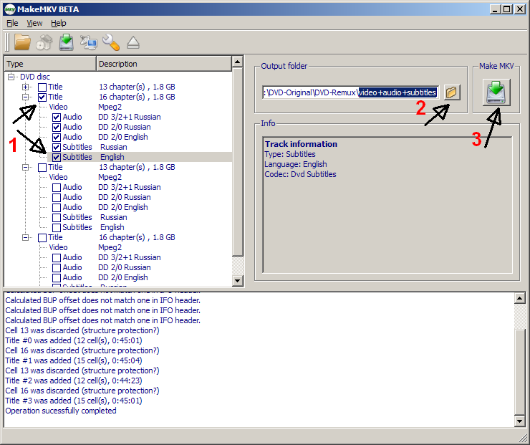
Task: Click log line 'Operation sucessfully completed'
Action: (x=61, y=411)
